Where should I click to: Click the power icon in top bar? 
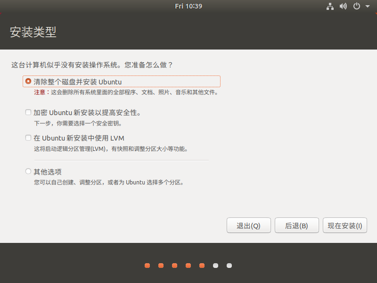pos(357,6)
